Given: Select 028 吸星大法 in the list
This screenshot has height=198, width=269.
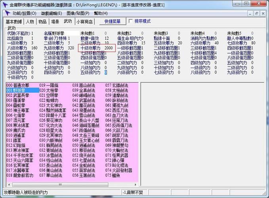Looking at the screenshot, I should [51, 130].
